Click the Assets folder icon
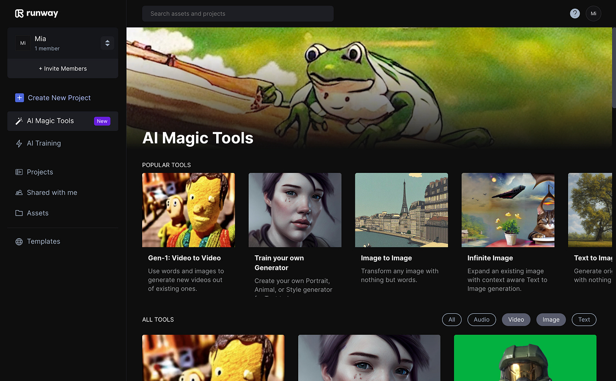Image resolution: width=616 pixels, height=381 pixels. click(x=19, y=213)
